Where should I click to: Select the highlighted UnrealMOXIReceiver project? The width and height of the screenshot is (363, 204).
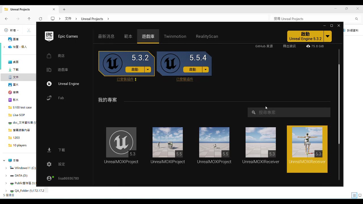(x=307, y=149)
